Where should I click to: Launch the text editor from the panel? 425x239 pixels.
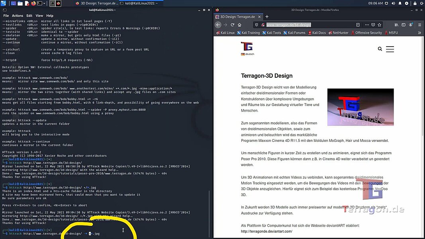(27, 3)
